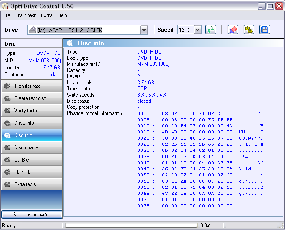The width and height of the screenshot is (285, 230).
Task: Open the yellow gears options icon
Action: [x=249, y=30]
